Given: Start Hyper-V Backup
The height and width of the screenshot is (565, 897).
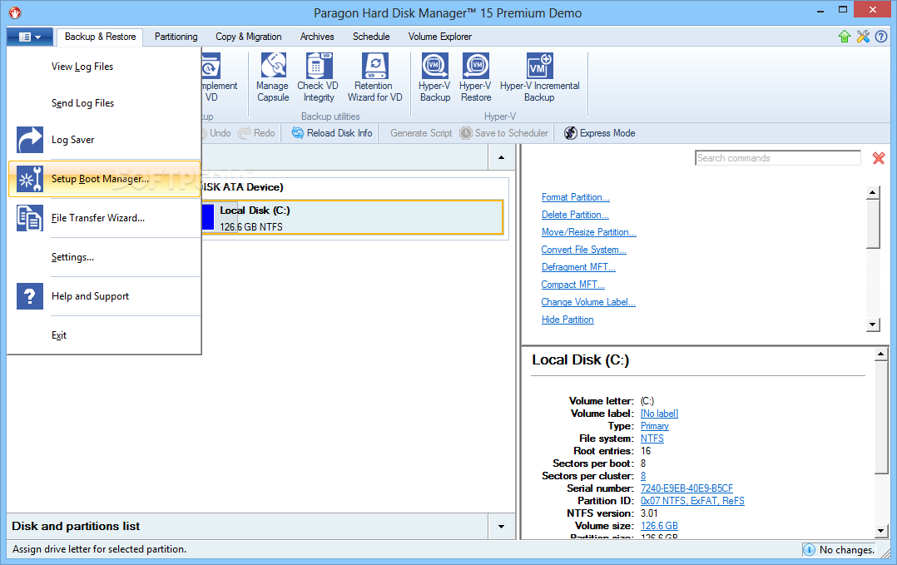Looking at the screenshot, I should pos(434,77).
